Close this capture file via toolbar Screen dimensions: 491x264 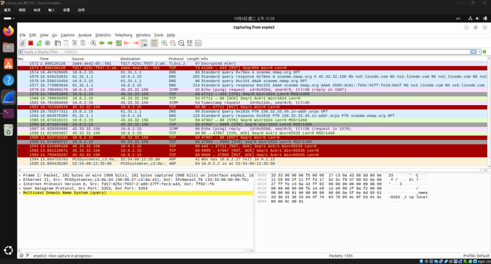(74, 43)
